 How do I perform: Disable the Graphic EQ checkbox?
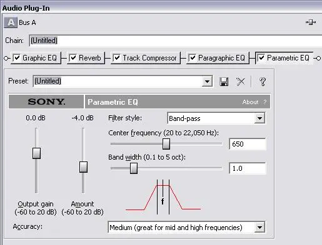point(17,58)
